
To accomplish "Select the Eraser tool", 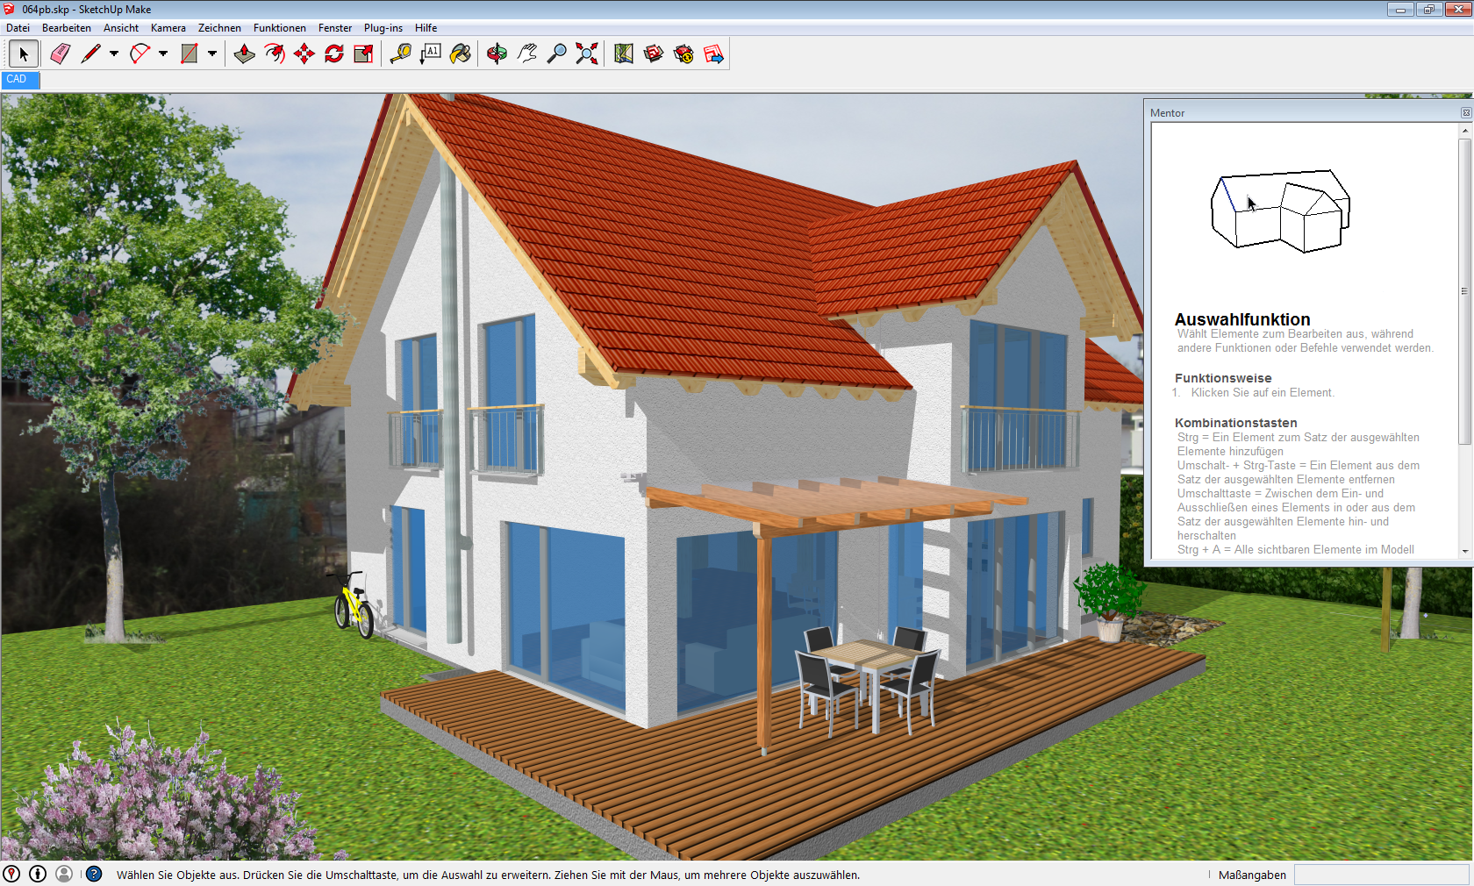I will [60, 54].
